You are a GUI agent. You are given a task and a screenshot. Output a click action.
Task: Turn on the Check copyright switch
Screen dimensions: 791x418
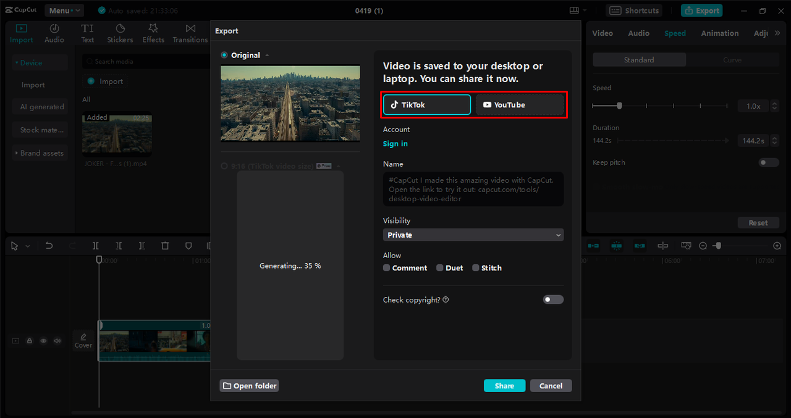(553, 299)
